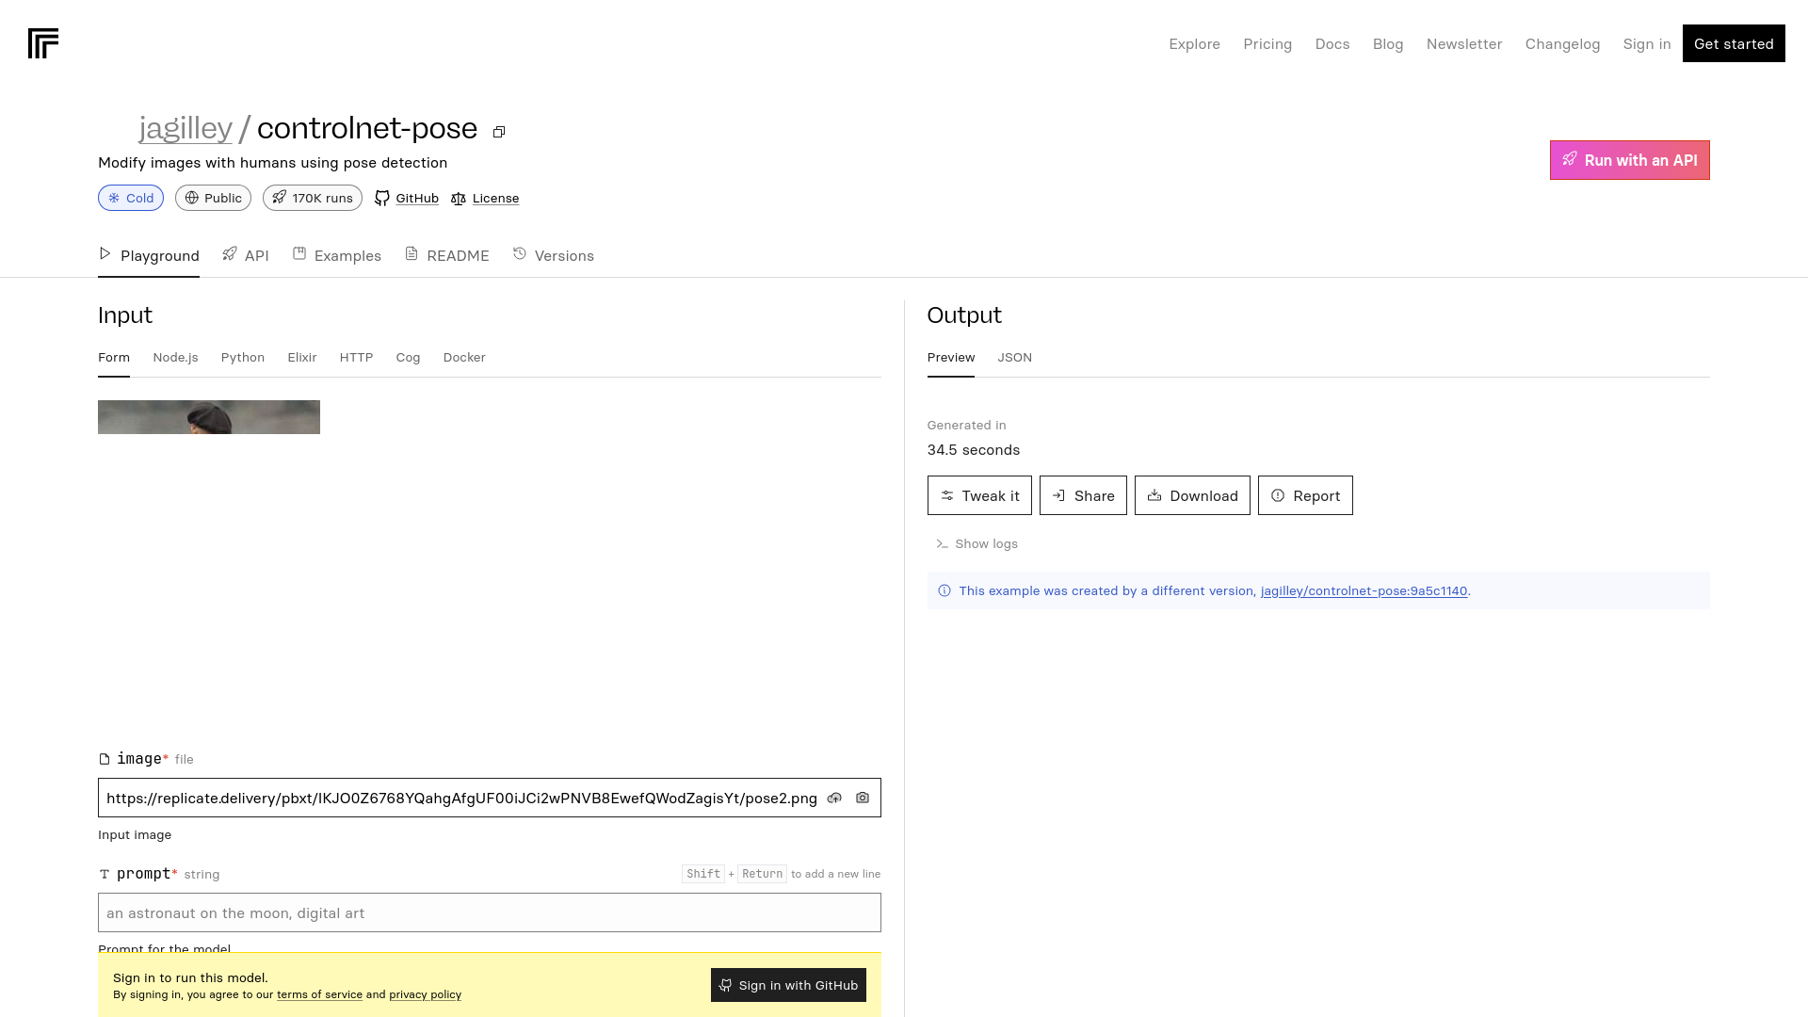Viewport: 1808px width, 1017px height.
Task: Expand the Show logs section
Action: [x=977, y=543]
